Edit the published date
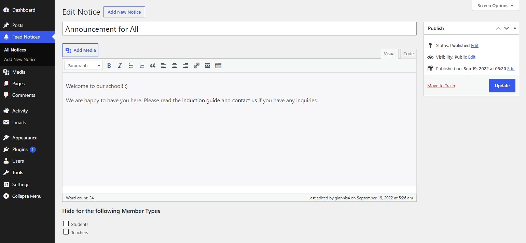526x243 pixels. 511,69
